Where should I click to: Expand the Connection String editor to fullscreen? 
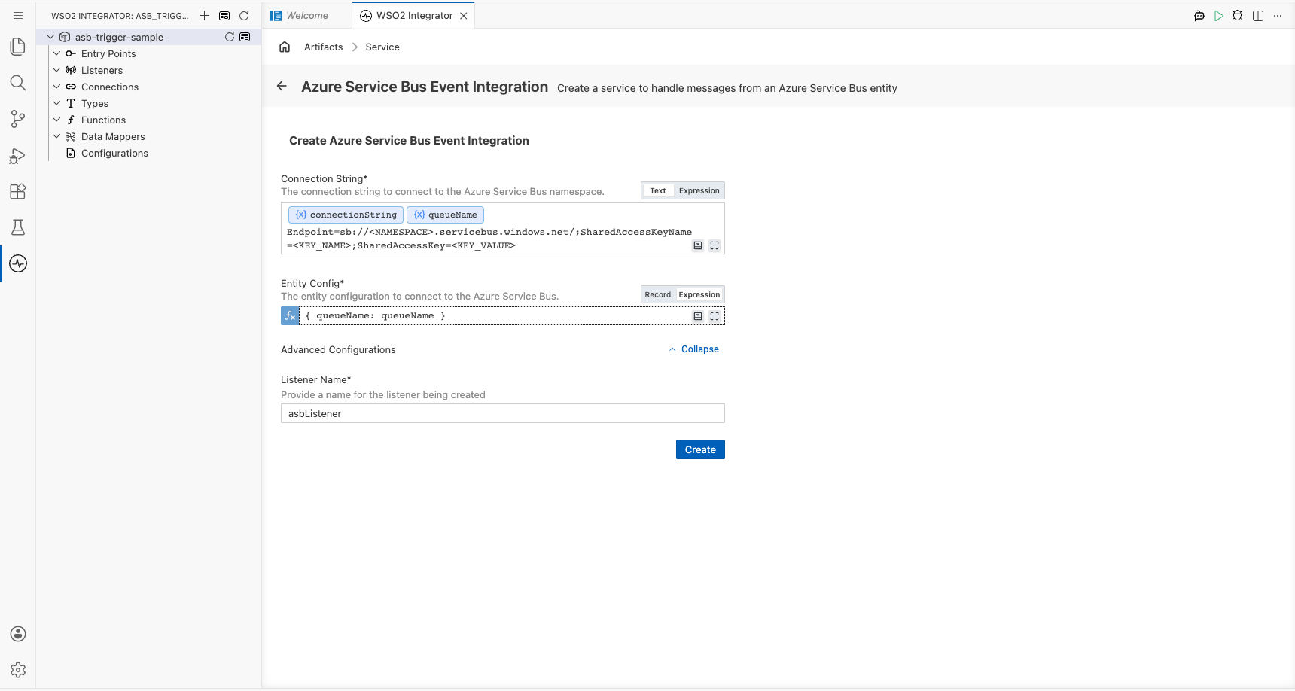(715, 245)
